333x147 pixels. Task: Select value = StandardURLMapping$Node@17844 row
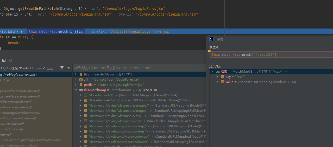(271, 82)
